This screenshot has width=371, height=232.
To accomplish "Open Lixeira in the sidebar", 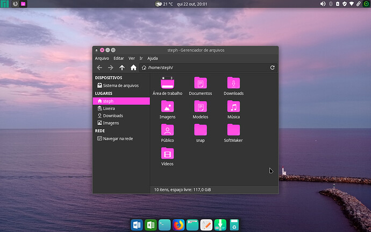I will click(121, 108).
